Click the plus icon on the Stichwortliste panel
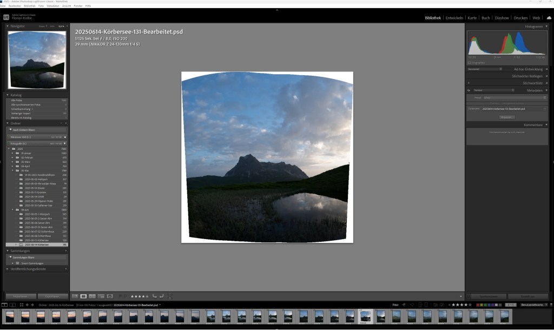The image size is (554, 330). tap(469, 84)
